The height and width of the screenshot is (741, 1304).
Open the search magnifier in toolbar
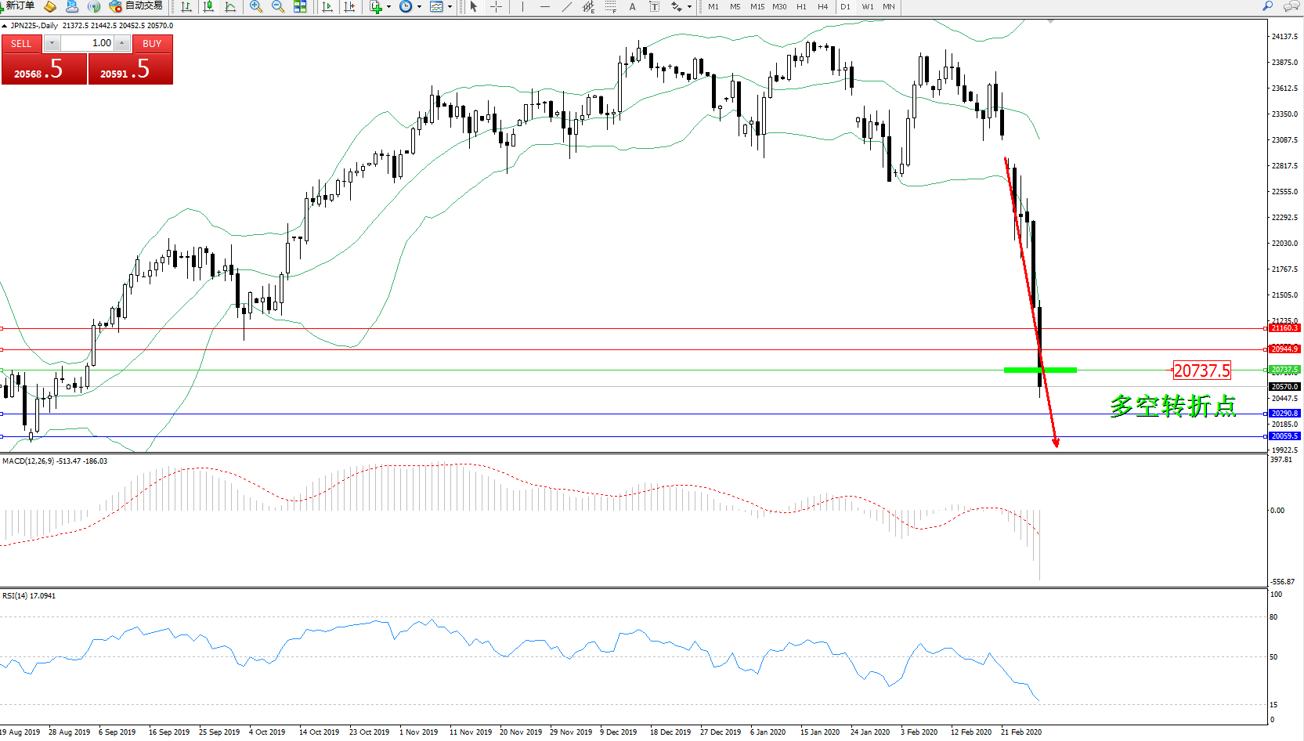point(1267,6)
